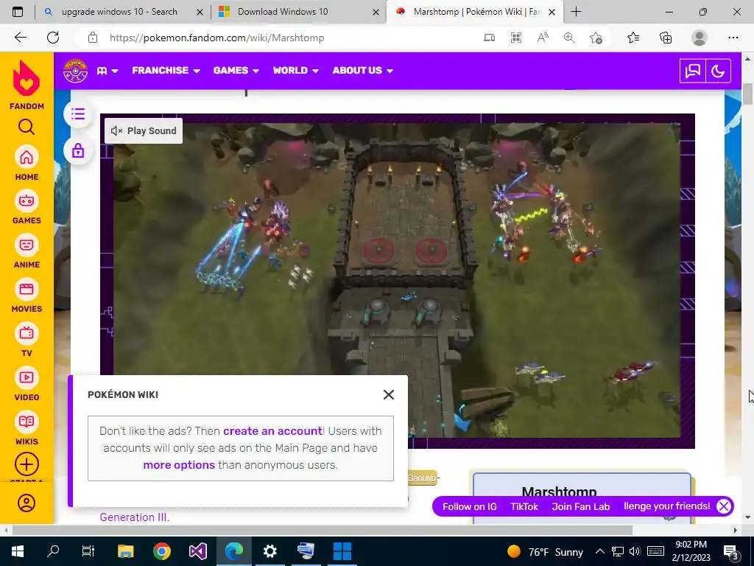The width and height of the screenshot is (754, 566).
Task: Click Start a Wiki plus icon
Action: (27, 464)
